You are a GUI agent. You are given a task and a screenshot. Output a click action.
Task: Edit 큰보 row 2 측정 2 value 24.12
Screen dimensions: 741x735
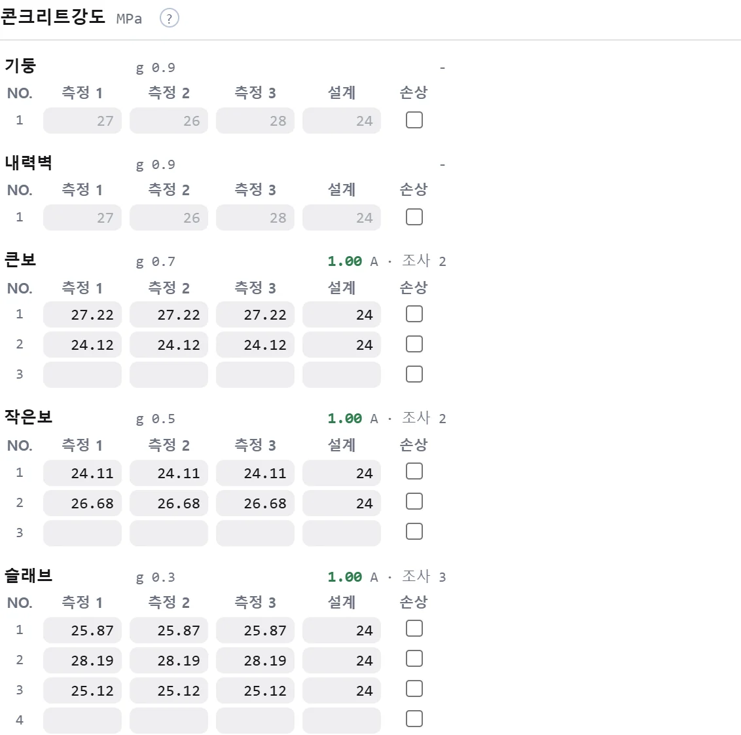point(169,345)
